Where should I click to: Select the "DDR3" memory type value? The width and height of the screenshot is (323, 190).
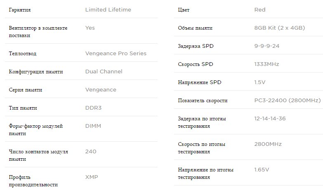(x=93, y=108)
